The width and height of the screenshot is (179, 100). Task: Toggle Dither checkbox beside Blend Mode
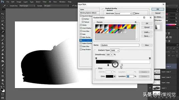tap(134, 13)
